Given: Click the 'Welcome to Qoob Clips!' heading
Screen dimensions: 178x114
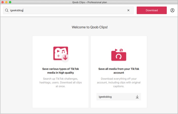Looking at the screenshot, I should pos(90,27).
